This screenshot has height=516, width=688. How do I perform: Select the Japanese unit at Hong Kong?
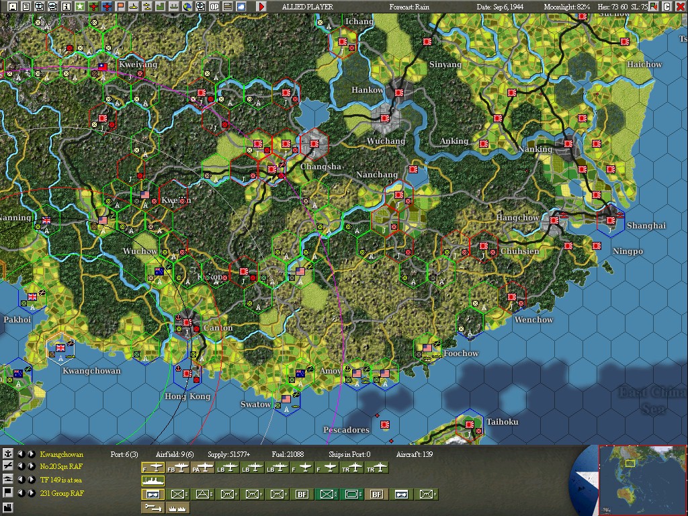click(x=187, y=374)
